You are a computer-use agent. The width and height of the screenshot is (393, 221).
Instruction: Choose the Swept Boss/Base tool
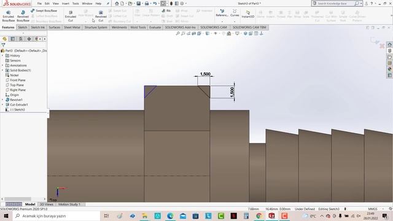pyautogui.click(x=44, y=11)
